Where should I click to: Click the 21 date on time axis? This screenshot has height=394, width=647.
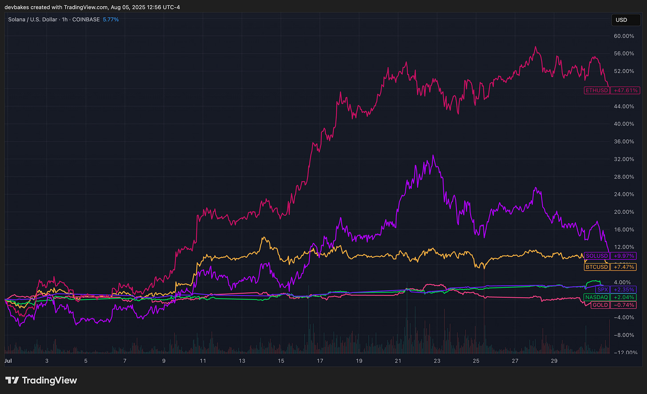tap(398, 361)
